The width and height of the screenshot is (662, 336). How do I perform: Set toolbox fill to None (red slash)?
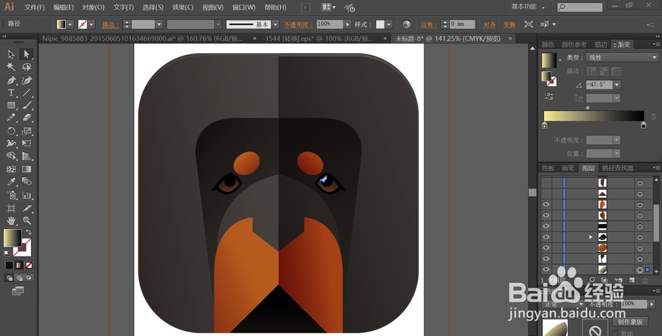tap(29, 265)
